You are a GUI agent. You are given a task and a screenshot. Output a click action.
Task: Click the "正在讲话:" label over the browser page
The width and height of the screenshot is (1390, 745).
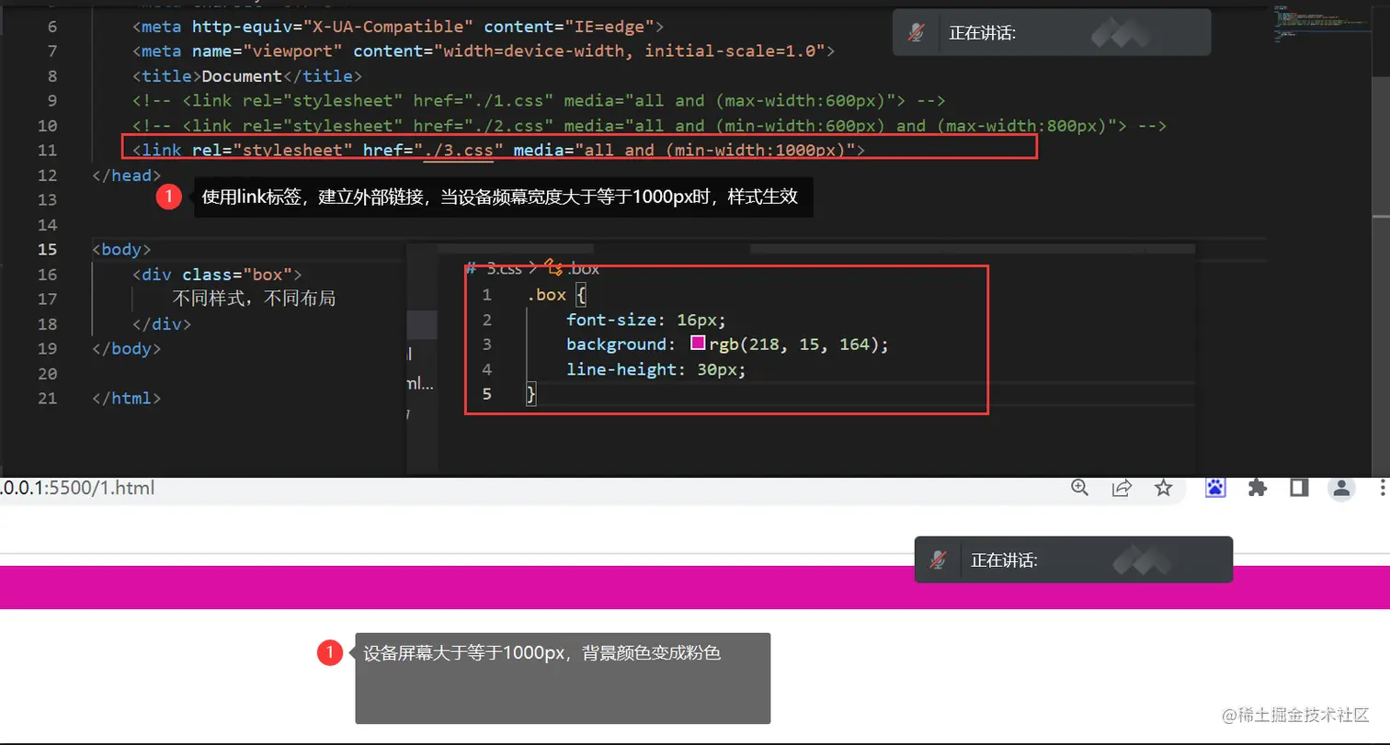pyautogui.click(x=1005, y=560)
